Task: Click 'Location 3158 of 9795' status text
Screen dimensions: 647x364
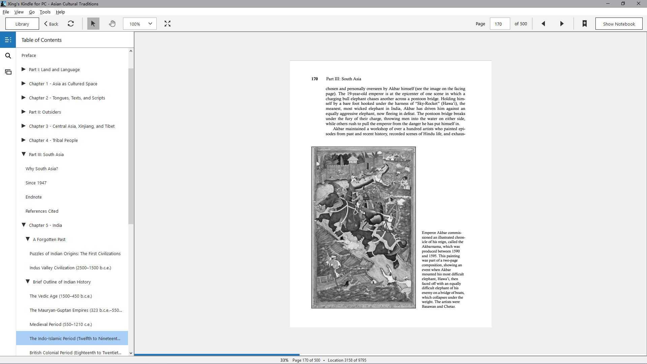Action: coord(347,360)
